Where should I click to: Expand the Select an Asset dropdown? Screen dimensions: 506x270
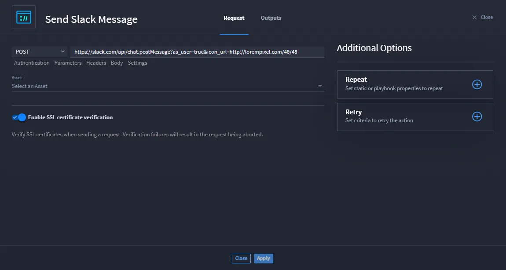(168, 86)
